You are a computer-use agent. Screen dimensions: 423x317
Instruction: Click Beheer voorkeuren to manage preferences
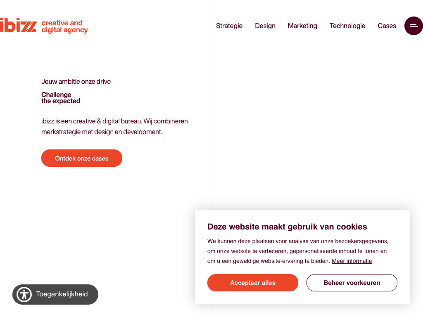(x=352, y=283)
